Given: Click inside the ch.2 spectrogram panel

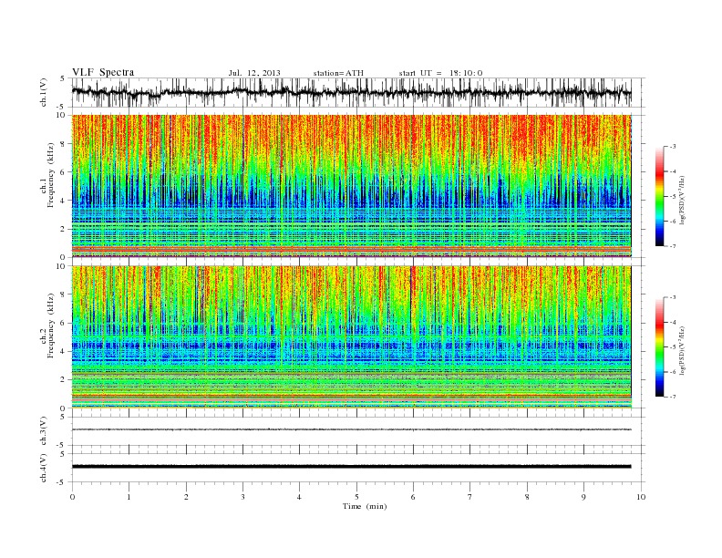Looking at the screenshot, I should (x=351, y=337).
